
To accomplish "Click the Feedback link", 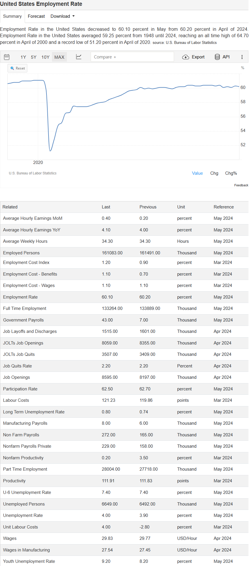I will click(x=241, y=185).
